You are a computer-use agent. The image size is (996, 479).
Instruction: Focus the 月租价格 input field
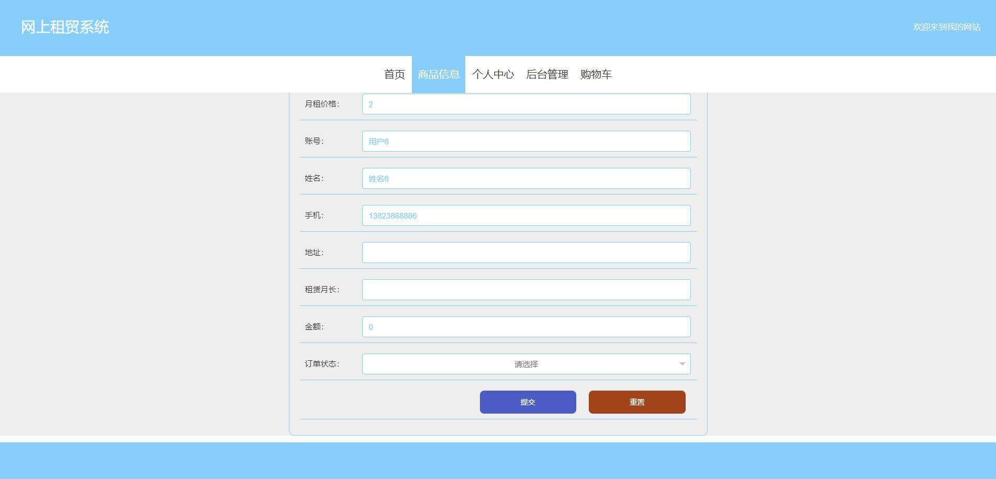click(526, 104)
